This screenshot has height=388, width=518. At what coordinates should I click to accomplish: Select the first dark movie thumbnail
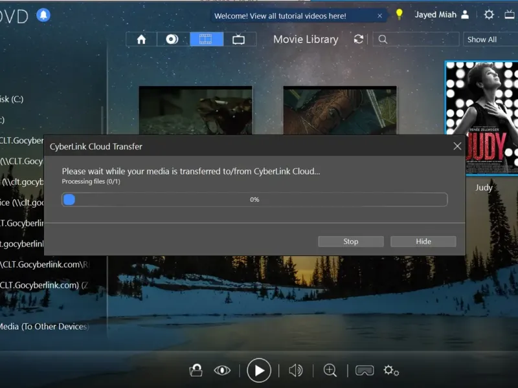pyautogui.click(x=196, y=111)
